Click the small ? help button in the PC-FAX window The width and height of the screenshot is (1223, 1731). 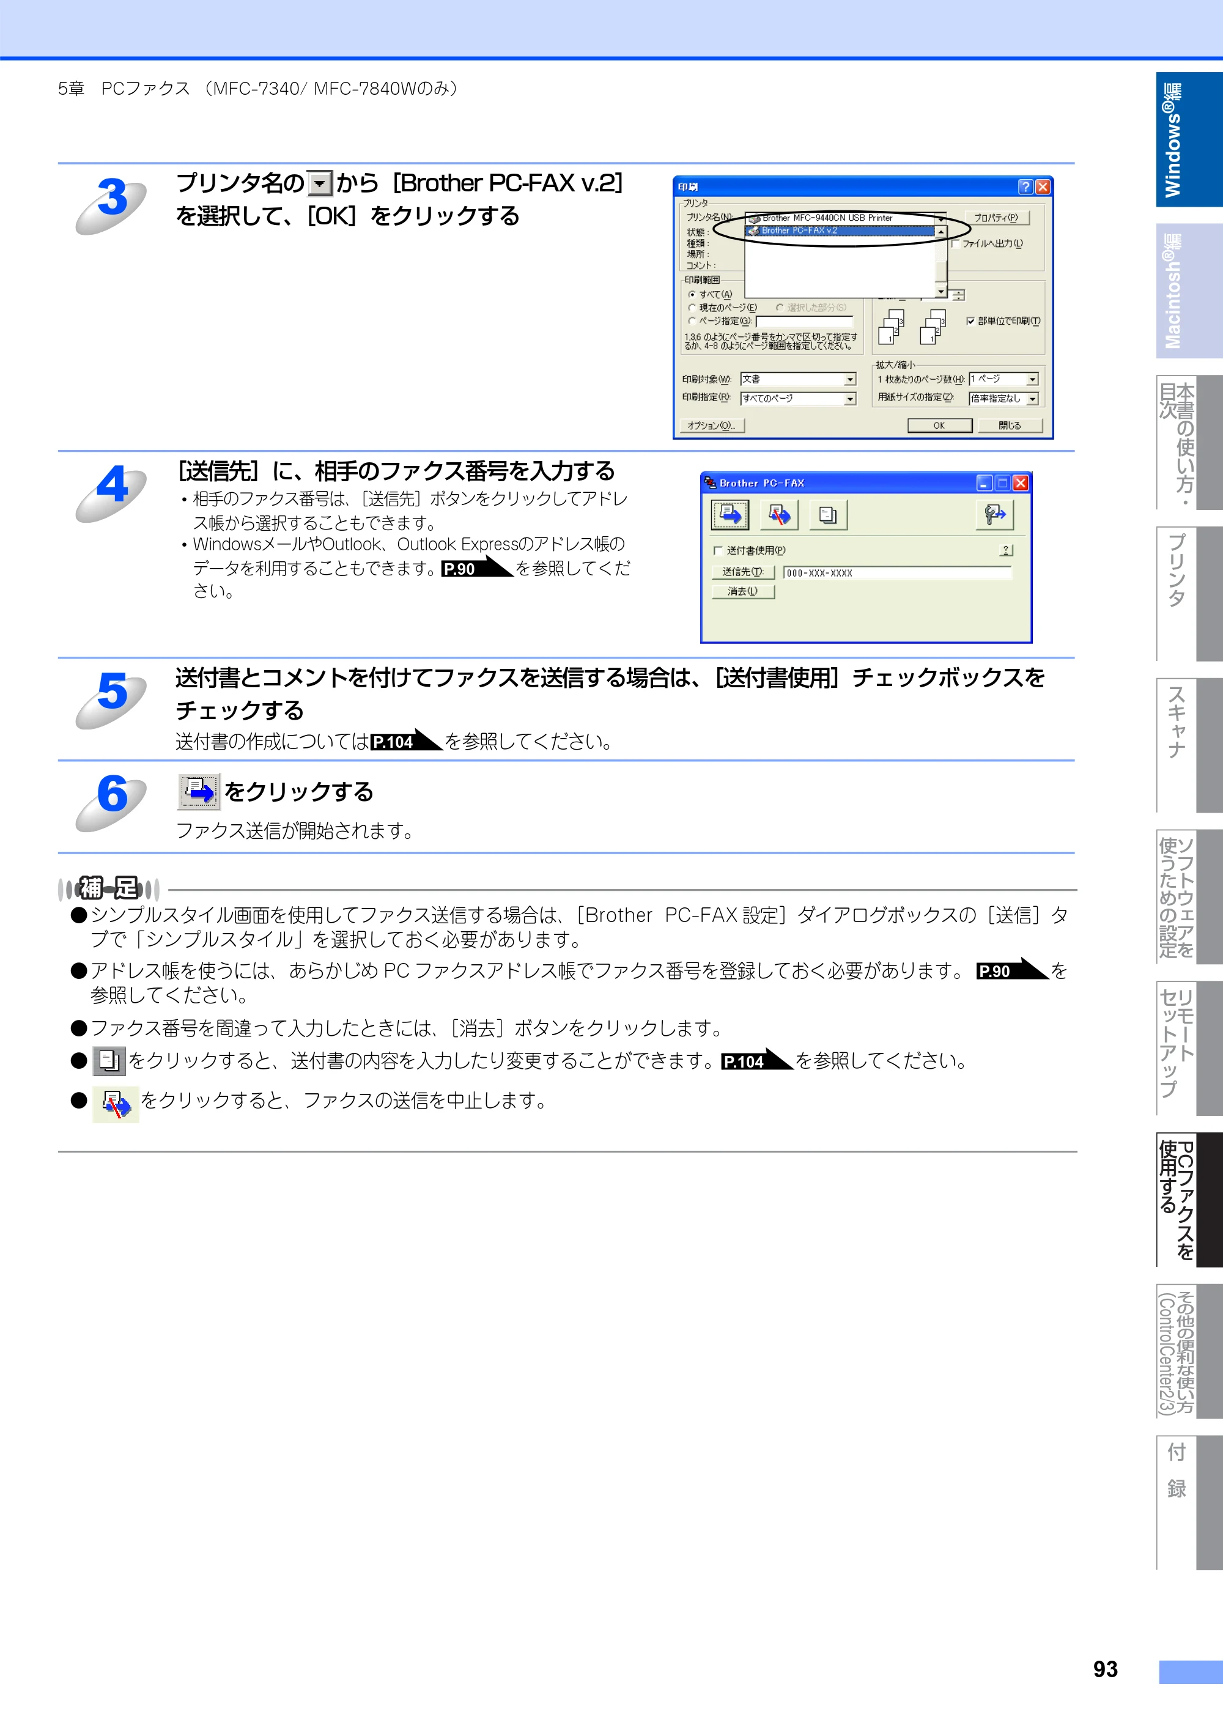tap(1006, 550)
